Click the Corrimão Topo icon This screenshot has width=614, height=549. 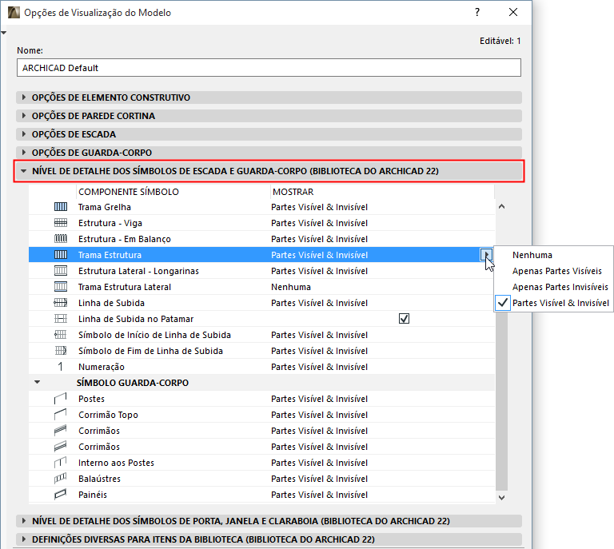[60, 415]
